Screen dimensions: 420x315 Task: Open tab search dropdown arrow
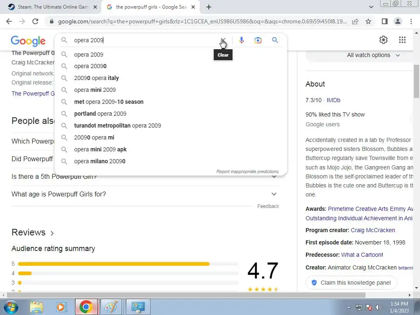371,7
